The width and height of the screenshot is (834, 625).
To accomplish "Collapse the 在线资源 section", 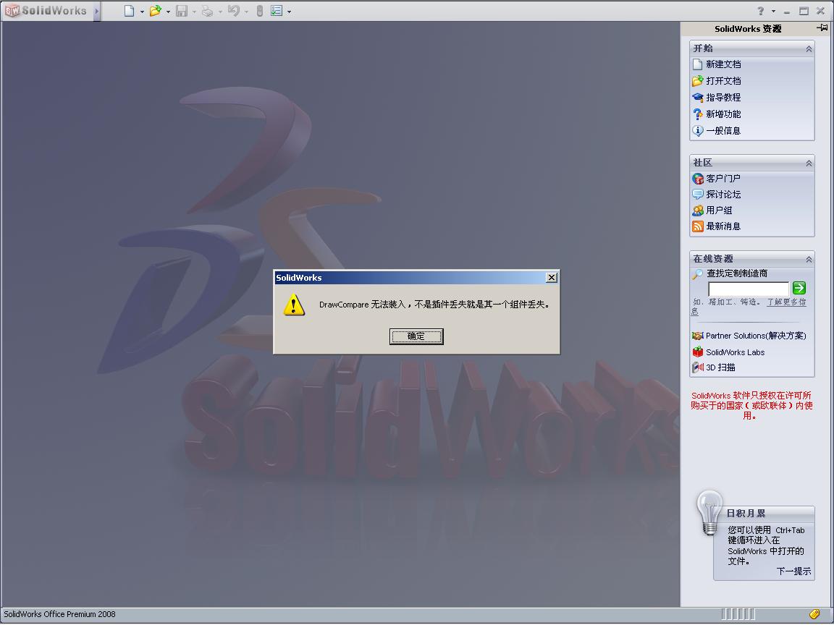I will (809, 260).
